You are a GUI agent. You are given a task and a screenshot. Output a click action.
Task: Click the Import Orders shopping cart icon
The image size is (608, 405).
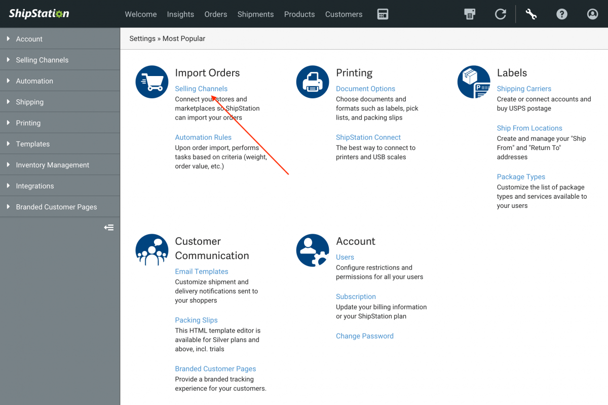152,82
